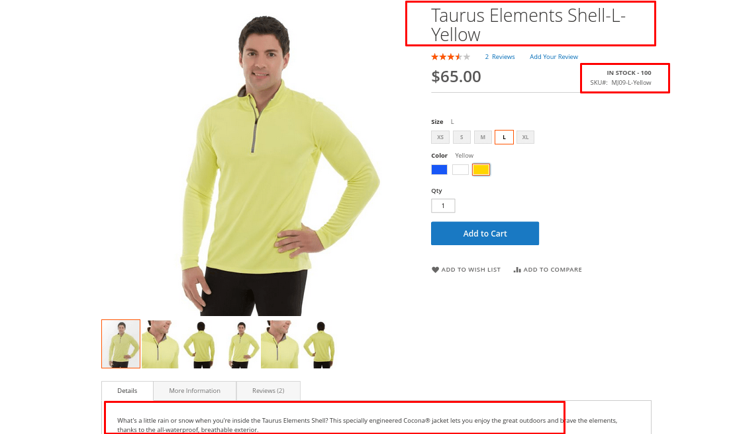735x434 pixels.
Task: Switch to the More Information tab
Action: (x=195, y=391)
